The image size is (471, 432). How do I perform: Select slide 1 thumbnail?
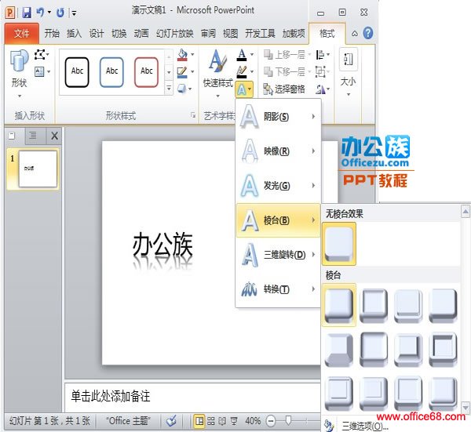tap(38, 169)
